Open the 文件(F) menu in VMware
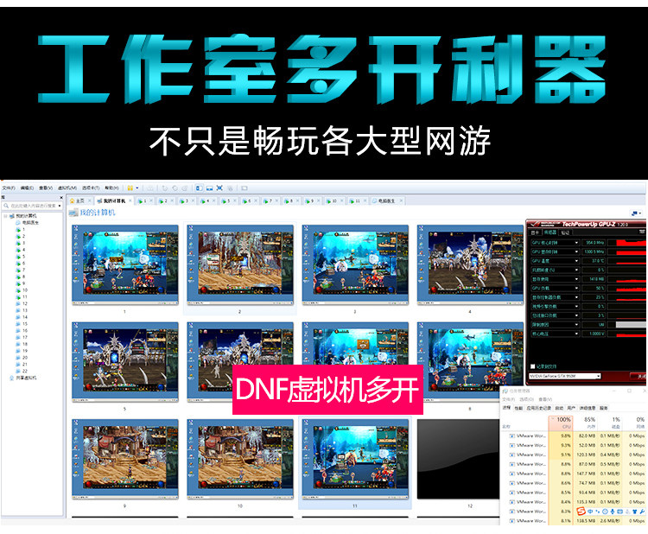This screenshot has width=648, height=534. tap(9, 188)
